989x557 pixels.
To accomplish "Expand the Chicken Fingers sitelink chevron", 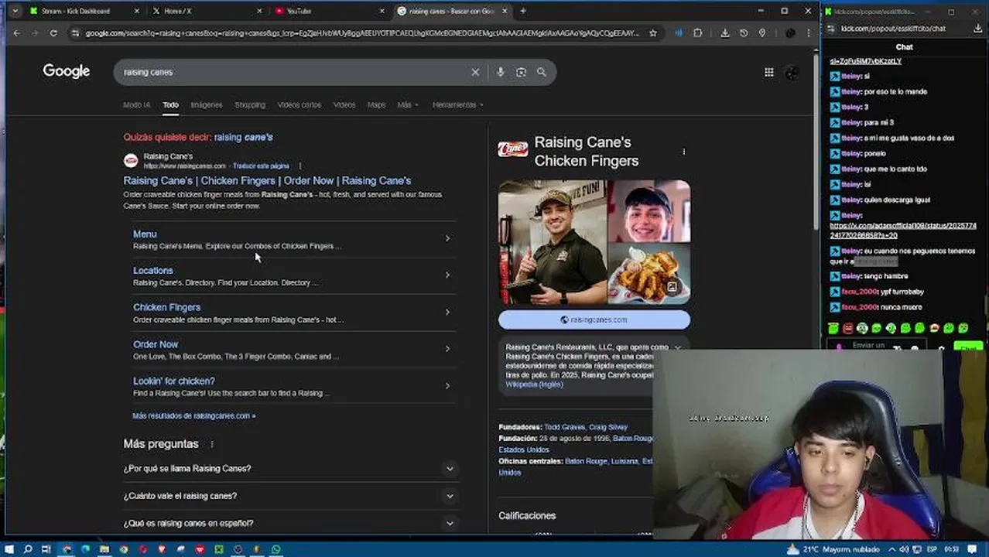I will [x=447, y=313].
